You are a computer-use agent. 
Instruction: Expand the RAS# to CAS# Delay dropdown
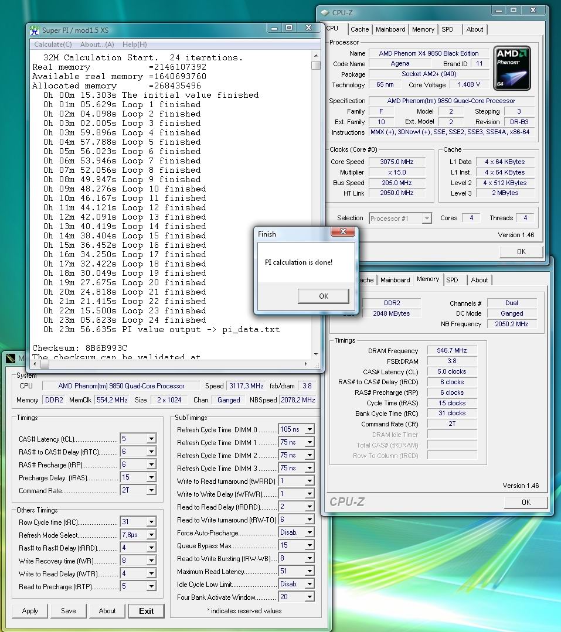[x=151, y=452]
